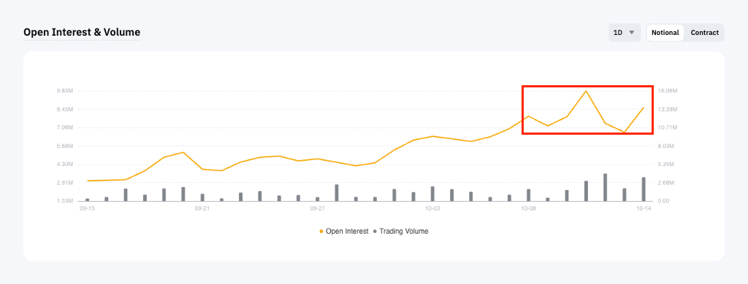This screenshot has width=748, height=284.
Task: Click the 10-14 date axis label
Action: pyautogui.click(x=644, y=208)
